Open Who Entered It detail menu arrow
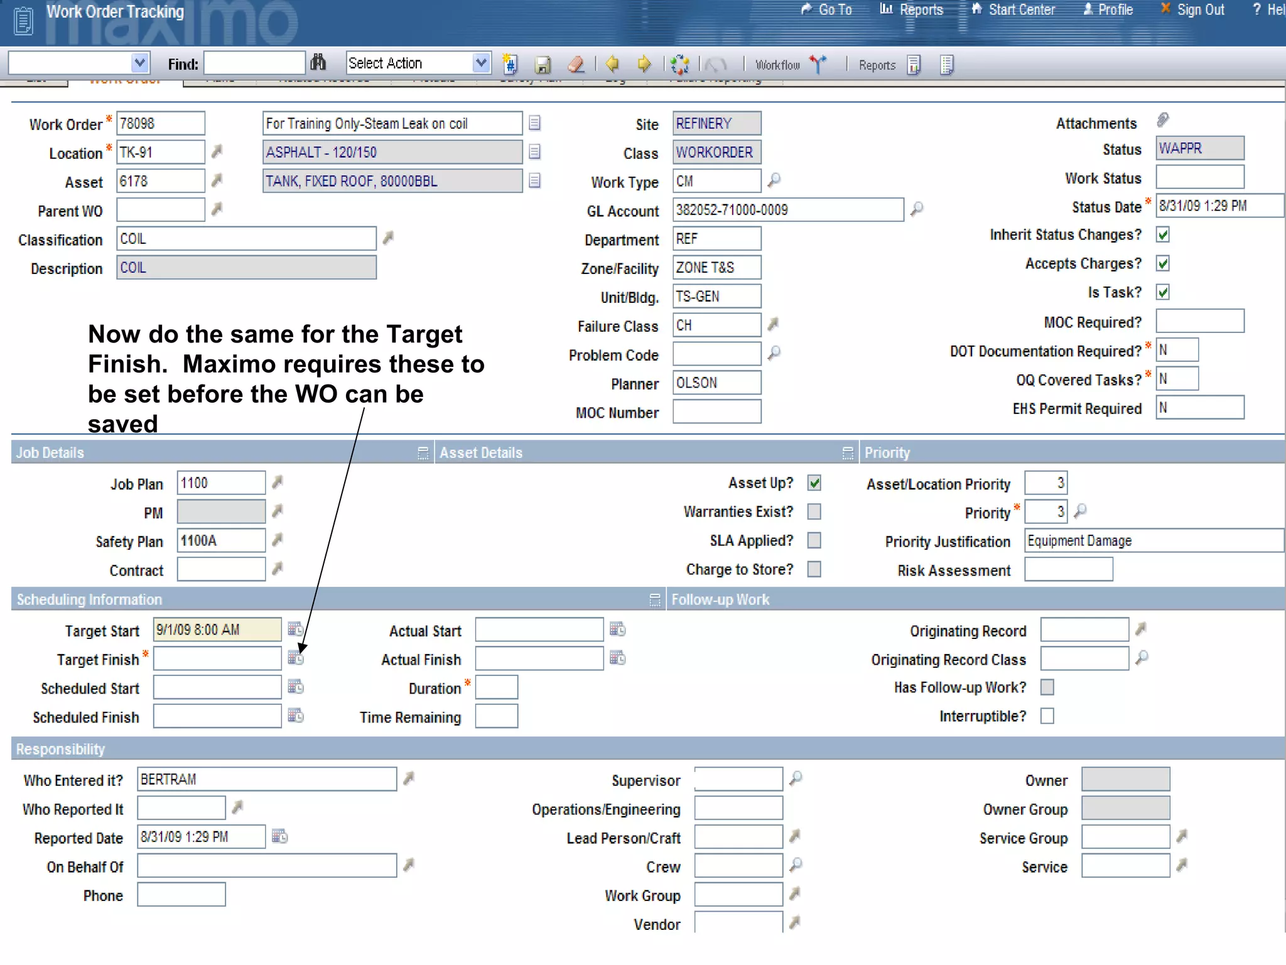 point(409,778)
